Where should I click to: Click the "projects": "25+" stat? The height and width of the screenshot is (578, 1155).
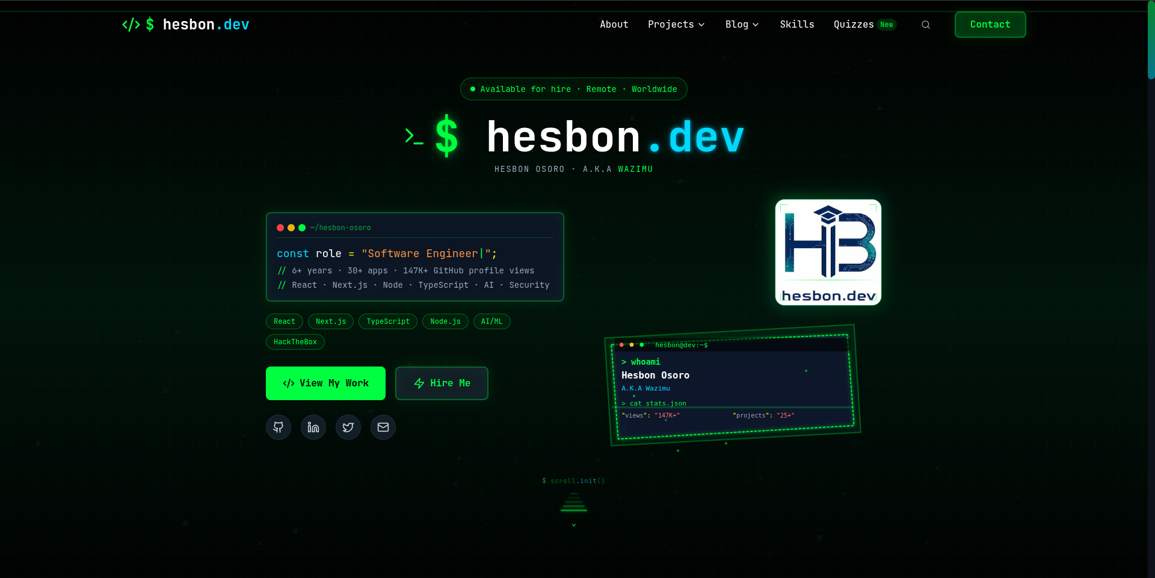[763, 415]
